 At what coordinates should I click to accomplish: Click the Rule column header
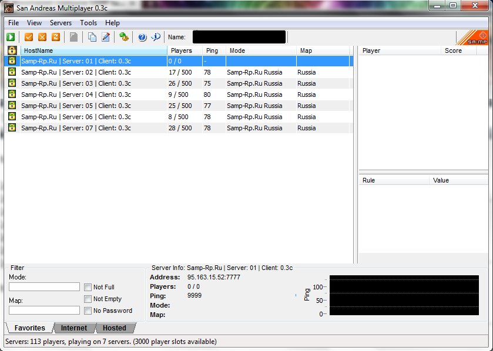tap(394, 181)
